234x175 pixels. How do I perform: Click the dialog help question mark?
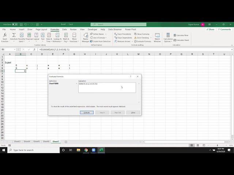131,77
